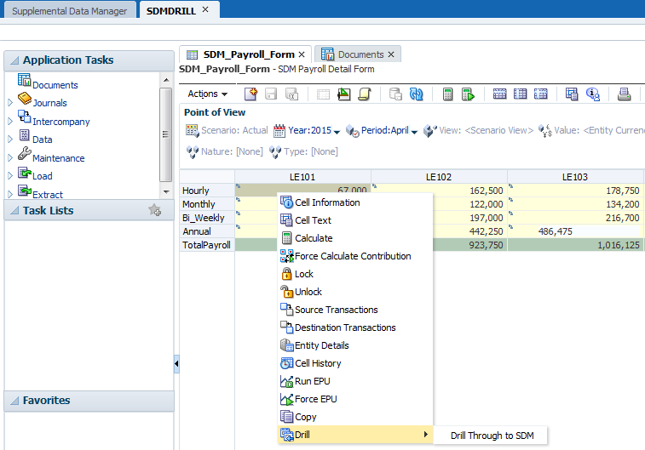Click the Documents icon in Application Tasks

click(24, 80)
